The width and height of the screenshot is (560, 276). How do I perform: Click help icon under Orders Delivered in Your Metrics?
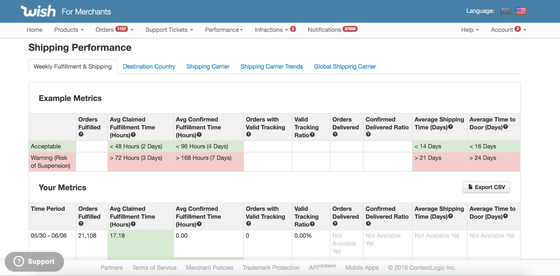point(335,224)
